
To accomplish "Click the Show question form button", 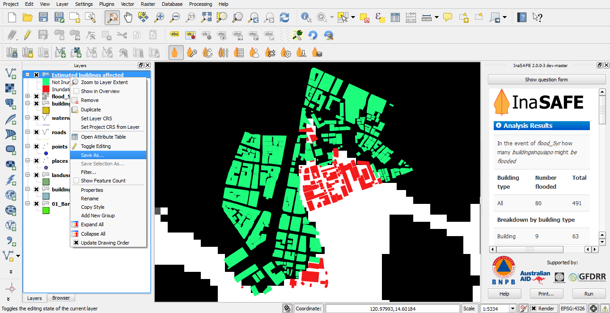I will [x=546, y=80].
